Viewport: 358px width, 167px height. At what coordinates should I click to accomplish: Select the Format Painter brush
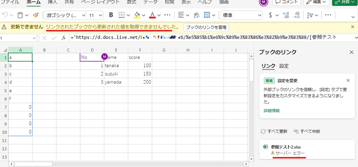(x=36, y=15)
